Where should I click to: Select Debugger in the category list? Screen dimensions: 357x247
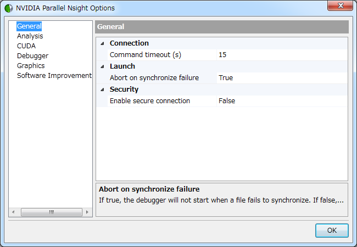pyautogui.click(x=32, y=55)
